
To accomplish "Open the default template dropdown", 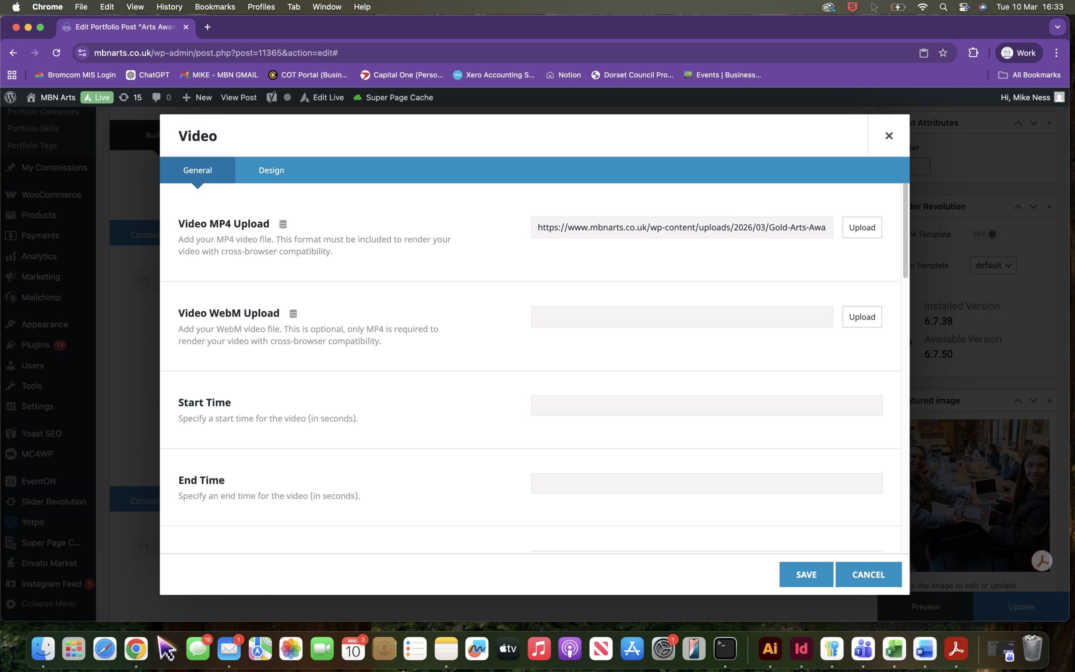I will (x=993, y=265).
